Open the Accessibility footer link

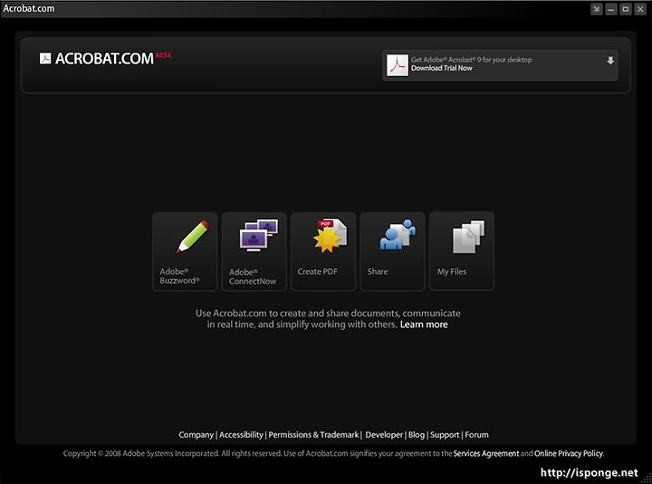[241, 435]
